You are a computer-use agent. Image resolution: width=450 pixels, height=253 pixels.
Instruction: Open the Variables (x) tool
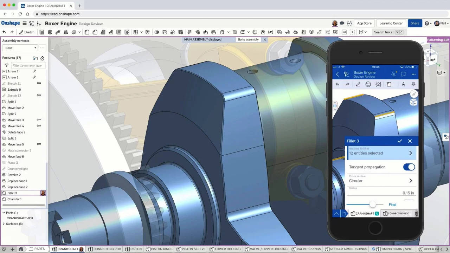(x=270, y=32)
